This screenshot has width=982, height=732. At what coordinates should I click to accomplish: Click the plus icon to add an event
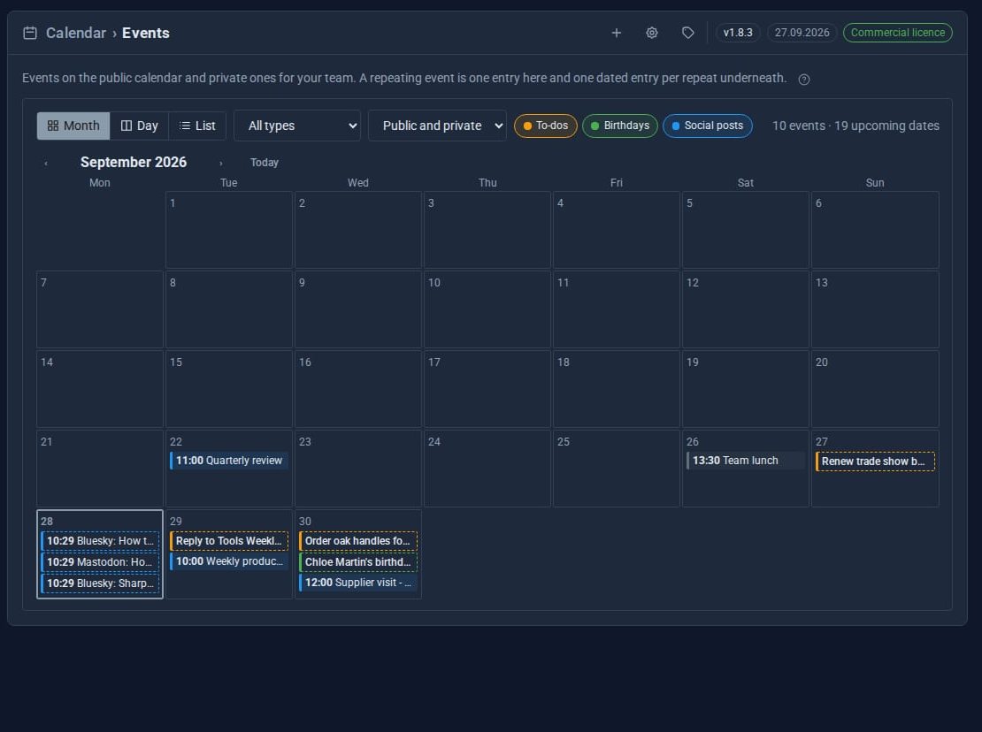point(617,33)
